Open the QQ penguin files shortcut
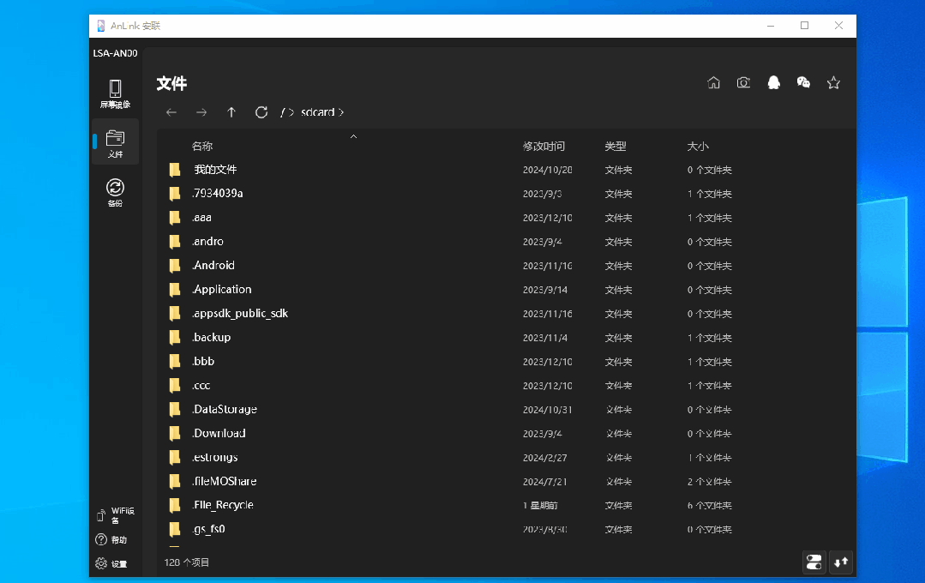Viewport: 925px width, 583px height. click(x=773, y=83)
